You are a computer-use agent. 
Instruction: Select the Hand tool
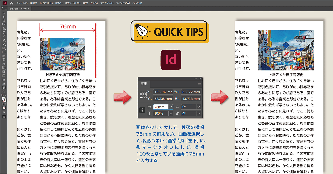point(3,88)
